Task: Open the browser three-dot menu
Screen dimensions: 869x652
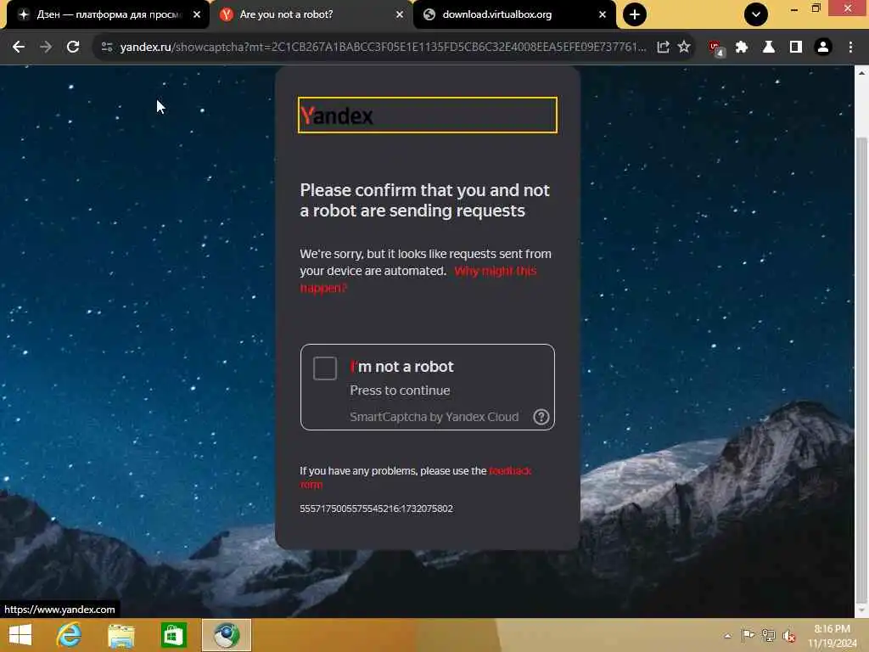Action: pos(850,48)
